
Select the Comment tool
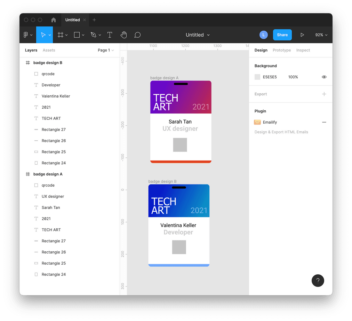click(x=137, y=35)
